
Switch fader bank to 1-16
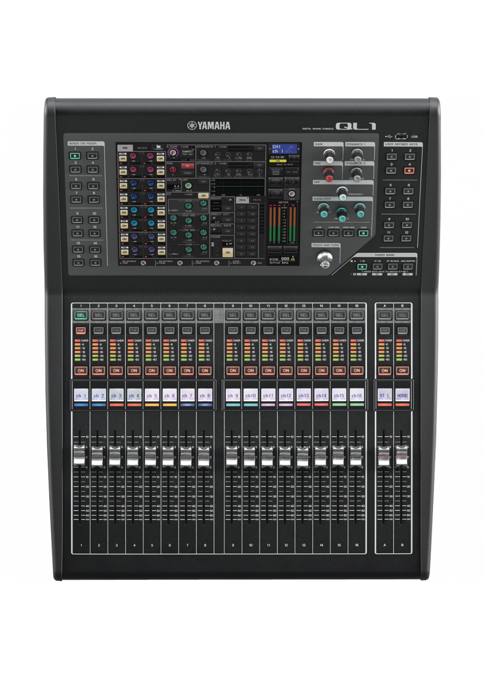click(x=362, y=266)
